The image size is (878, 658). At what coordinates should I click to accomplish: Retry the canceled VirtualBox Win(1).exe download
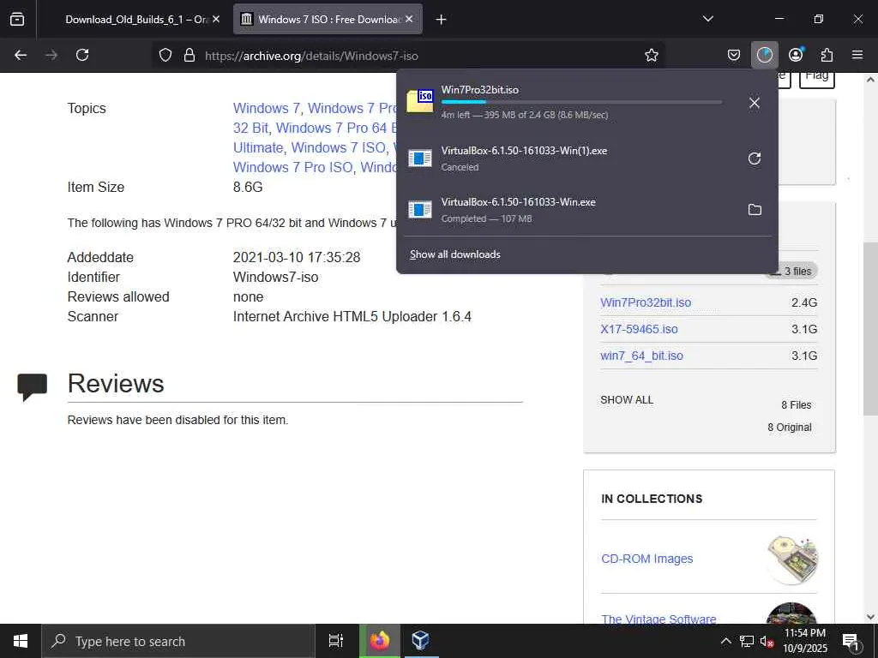(x=755, y=159)
